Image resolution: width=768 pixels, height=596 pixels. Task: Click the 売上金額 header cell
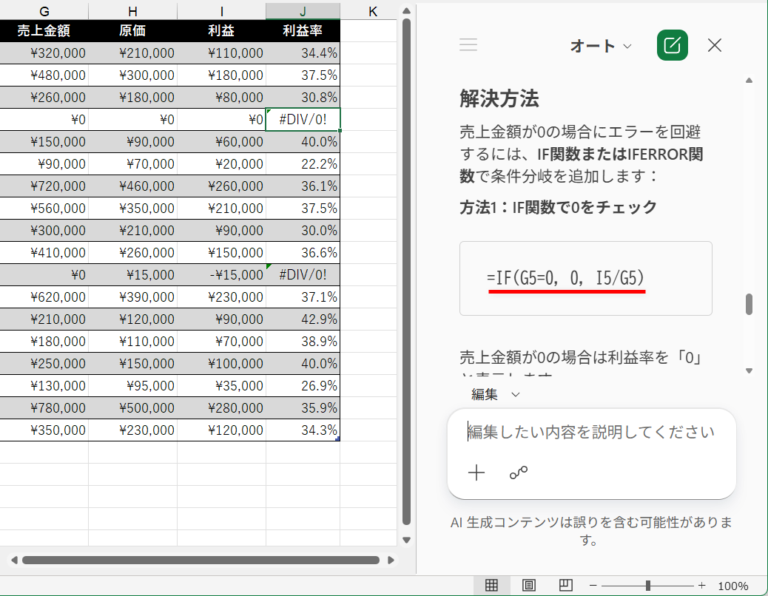click(x=44, y=31)
